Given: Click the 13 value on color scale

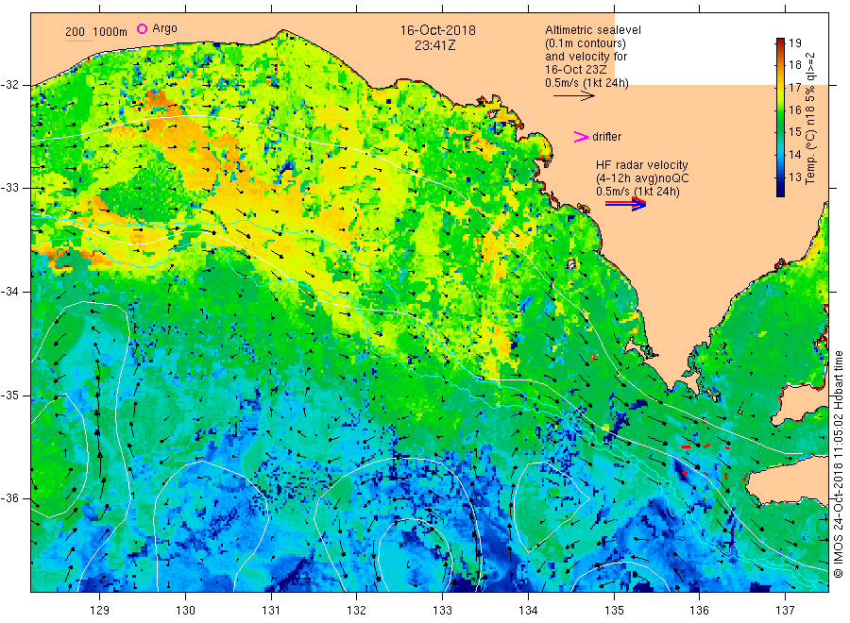Looking at the screenshot, I should point(794,177).
